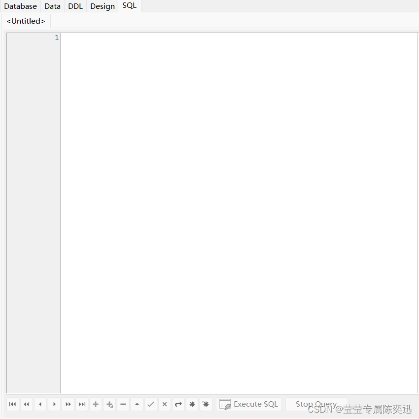Viewport: 419px width, 419px height.
Task: Click the Stop Query button
Action: tap(316, 404)
